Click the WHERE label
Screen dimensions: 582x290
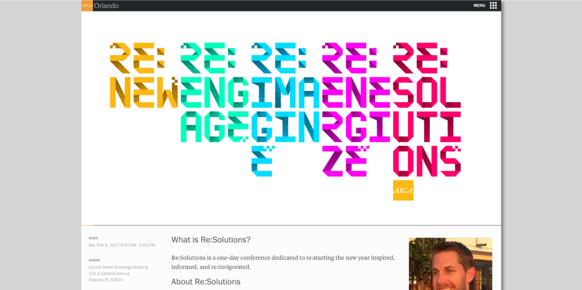tap(94, 260)
